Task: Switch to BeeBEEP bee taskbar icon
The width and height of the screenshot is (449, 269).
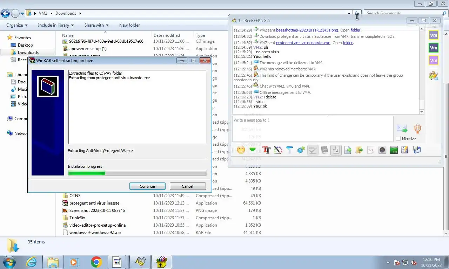Action: coord(140,262)
